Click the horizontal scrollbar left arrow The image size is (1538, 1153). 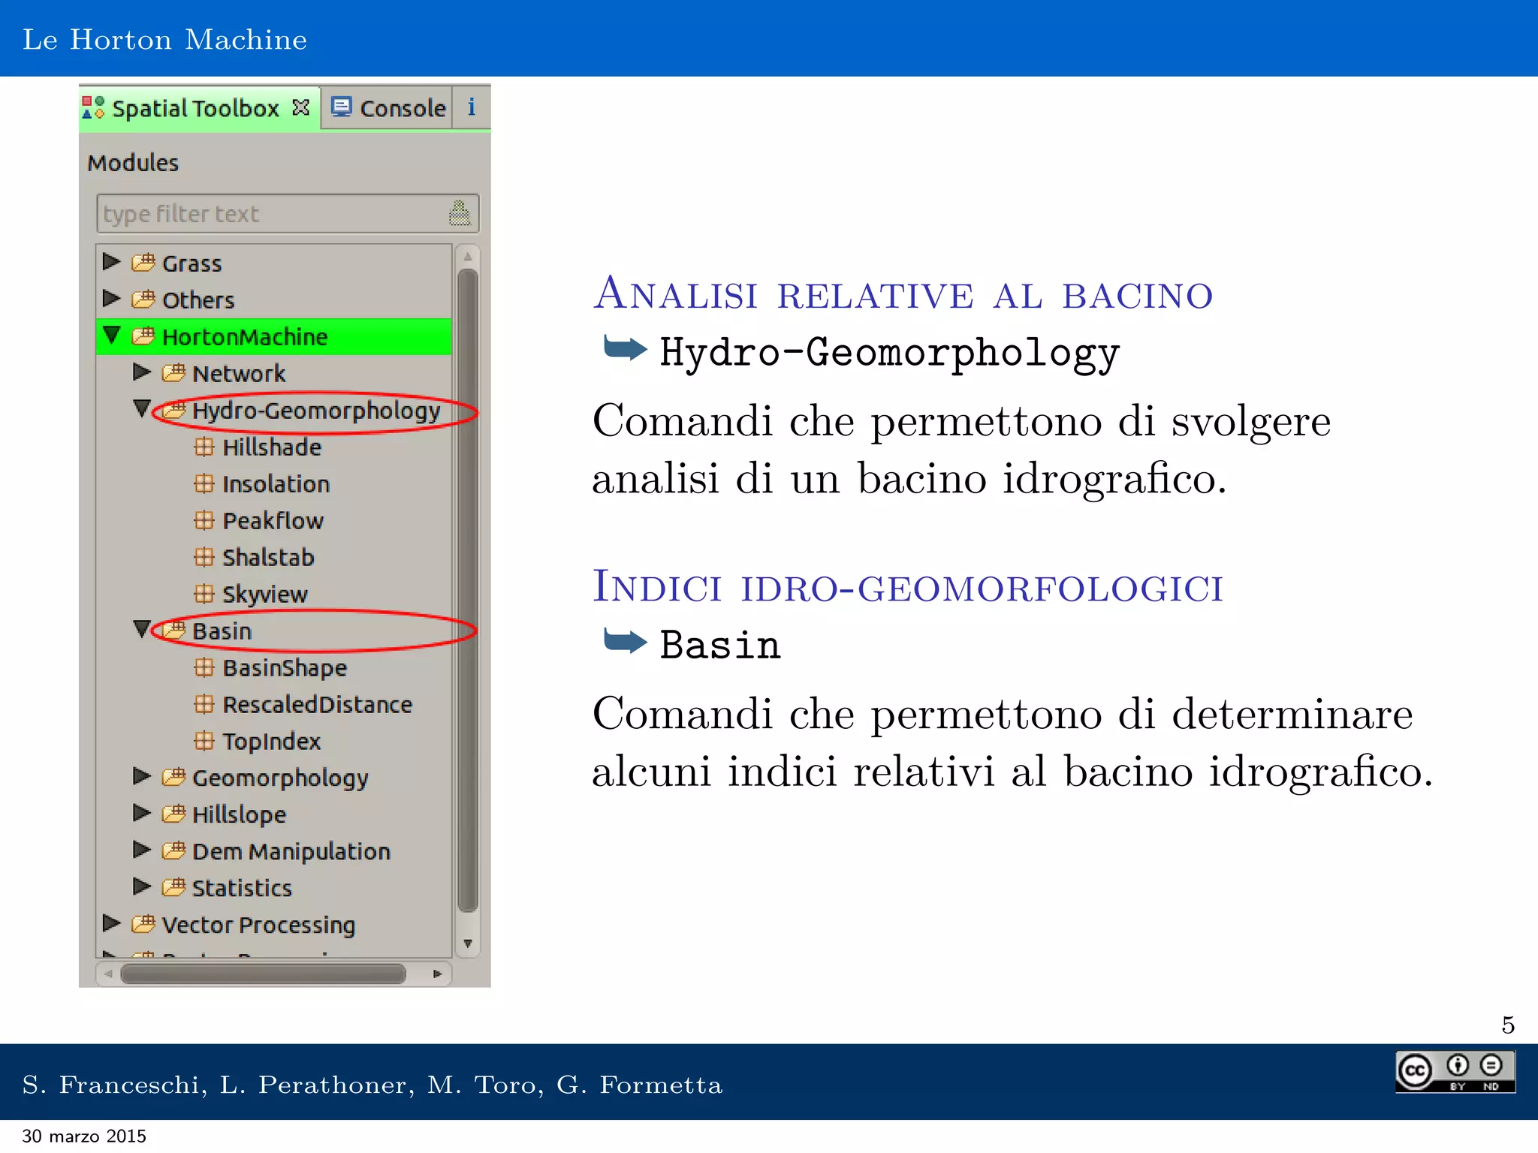point(108,974)
